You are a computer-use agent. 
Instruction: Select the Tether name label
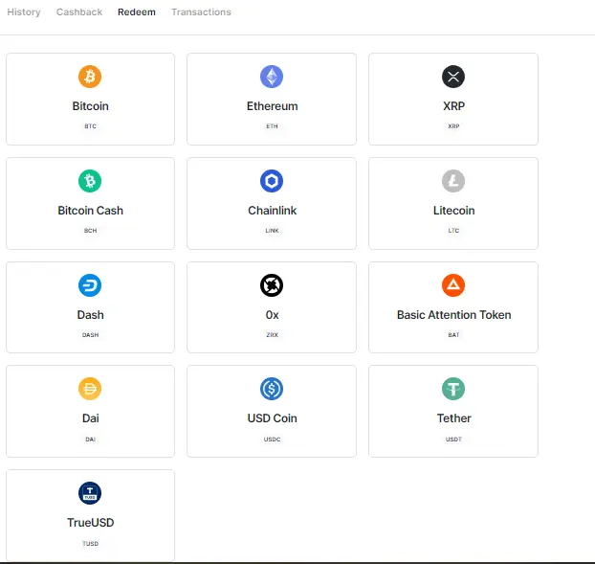tap(453, 418)
